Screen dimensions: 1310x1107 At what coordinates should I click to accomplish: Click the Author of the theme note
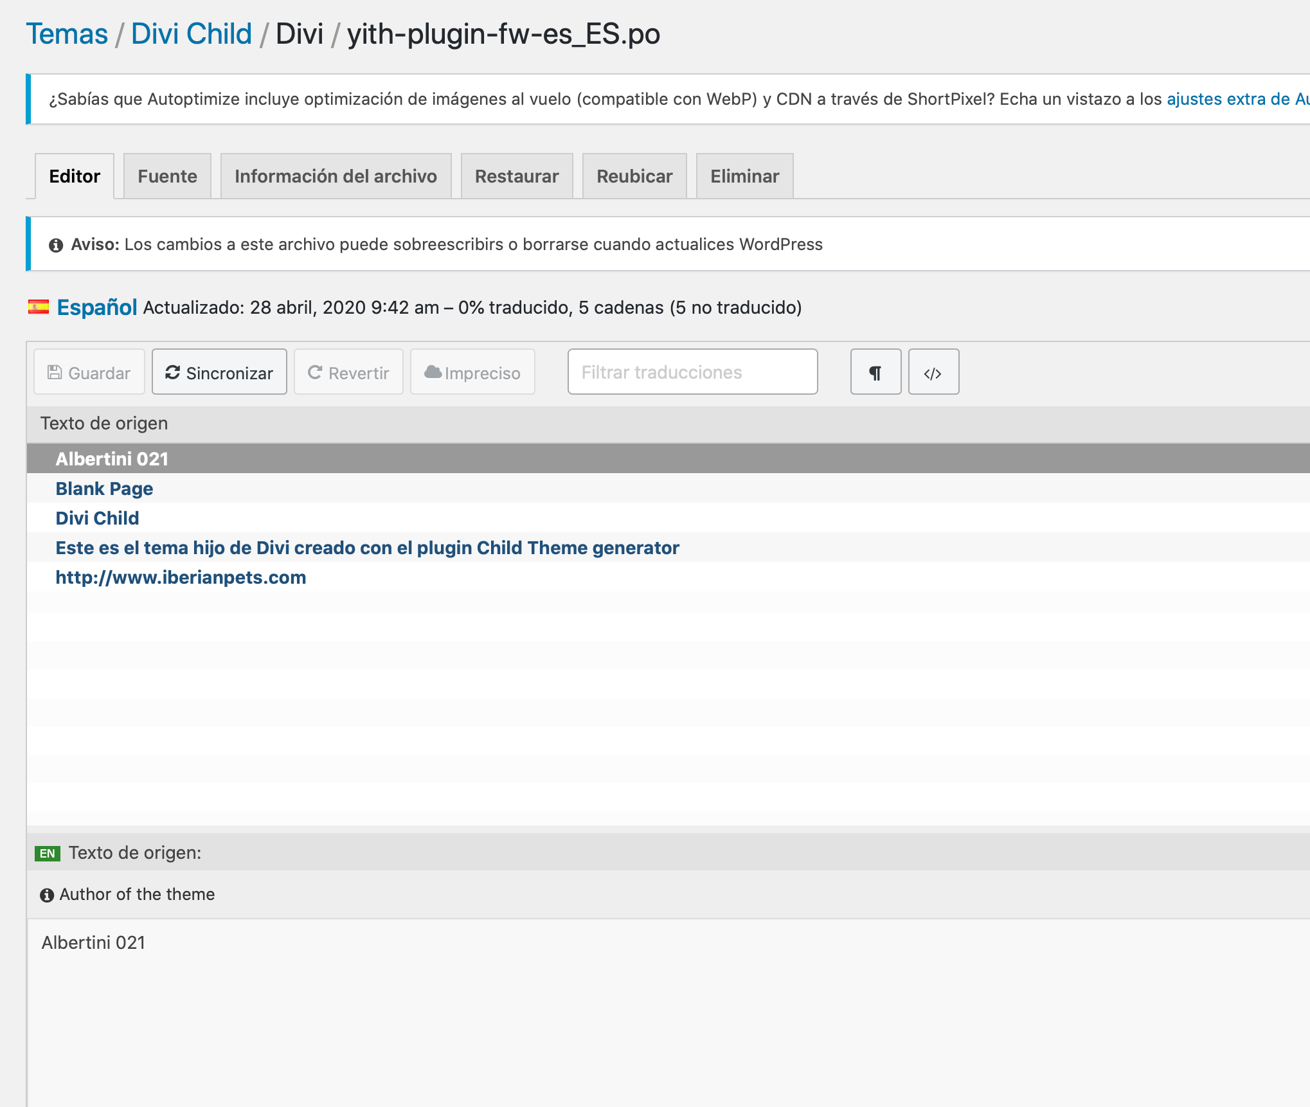(x=137, y=894)
